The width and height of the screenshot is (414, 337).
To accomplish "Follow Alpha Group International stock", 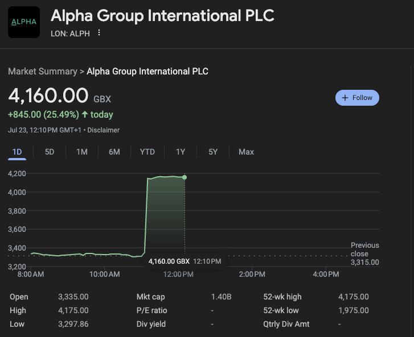I will click(357, 98).
